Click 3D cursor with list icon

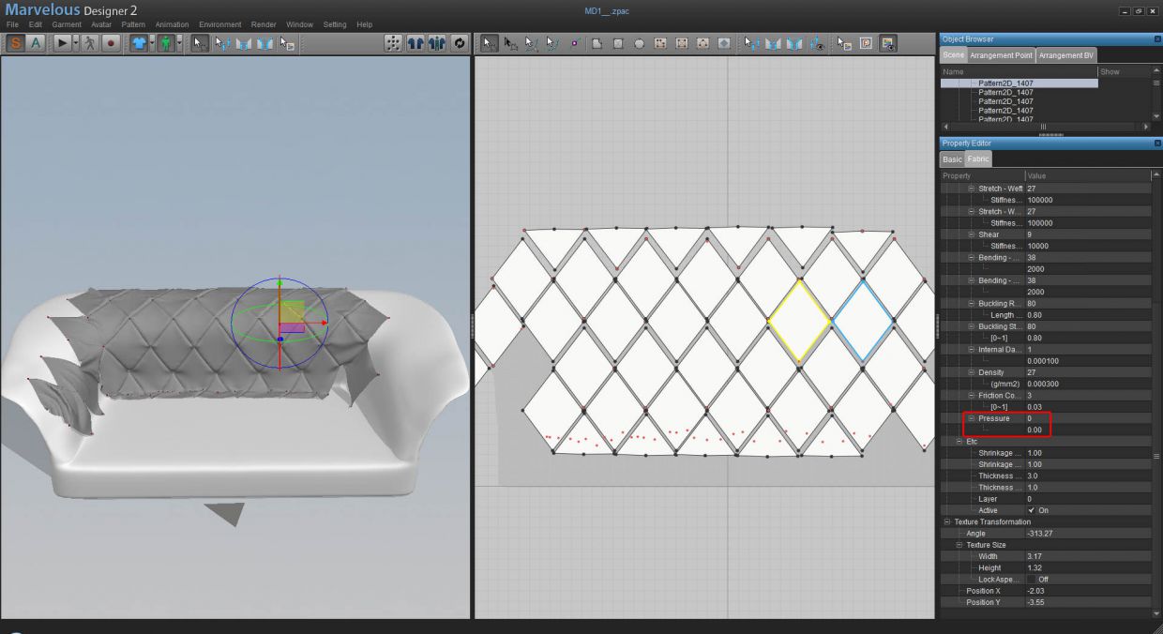[x=287, y=43]
